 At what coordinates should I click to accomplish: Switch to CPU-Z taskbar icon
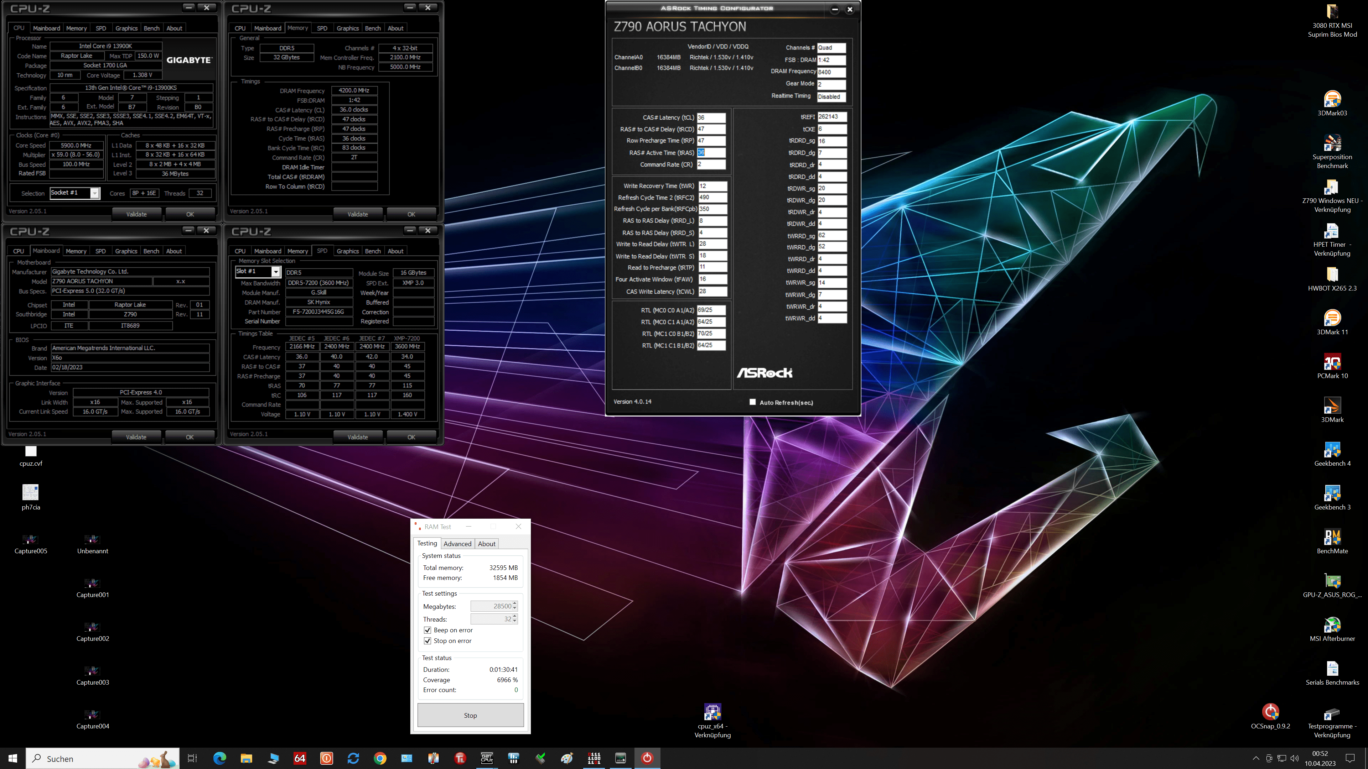487,758
